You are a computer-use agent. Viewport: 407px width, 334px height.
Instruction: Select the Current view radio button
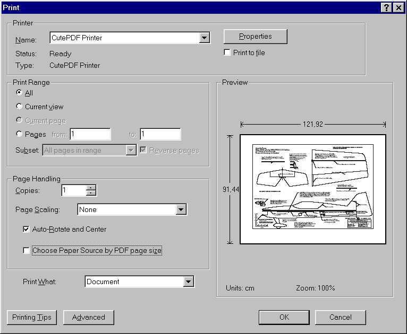point(19,107)
